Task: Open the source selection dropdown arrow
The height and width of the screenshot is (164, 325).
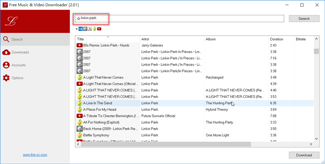Action: (x=76, y=29)
